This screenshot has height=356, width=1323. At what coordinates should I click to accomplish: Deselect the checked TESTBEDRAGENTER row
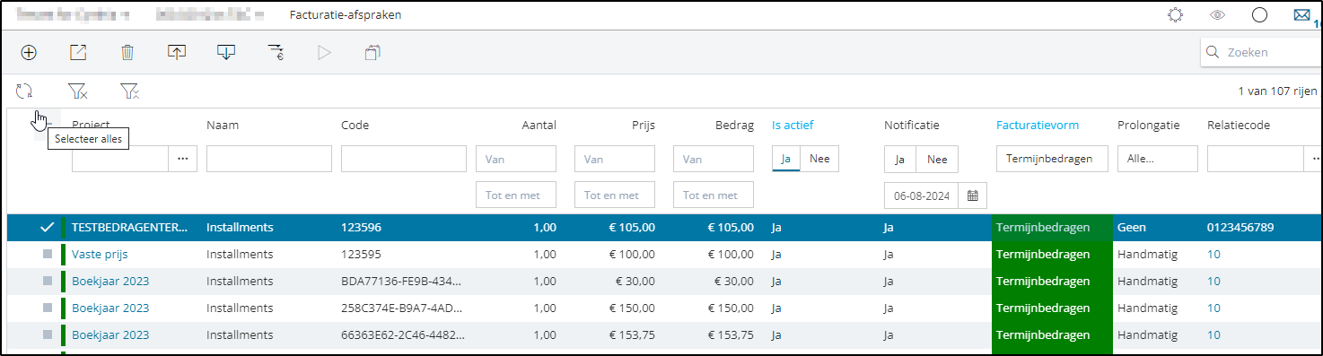pyautogui.click(x=48, y=227)
